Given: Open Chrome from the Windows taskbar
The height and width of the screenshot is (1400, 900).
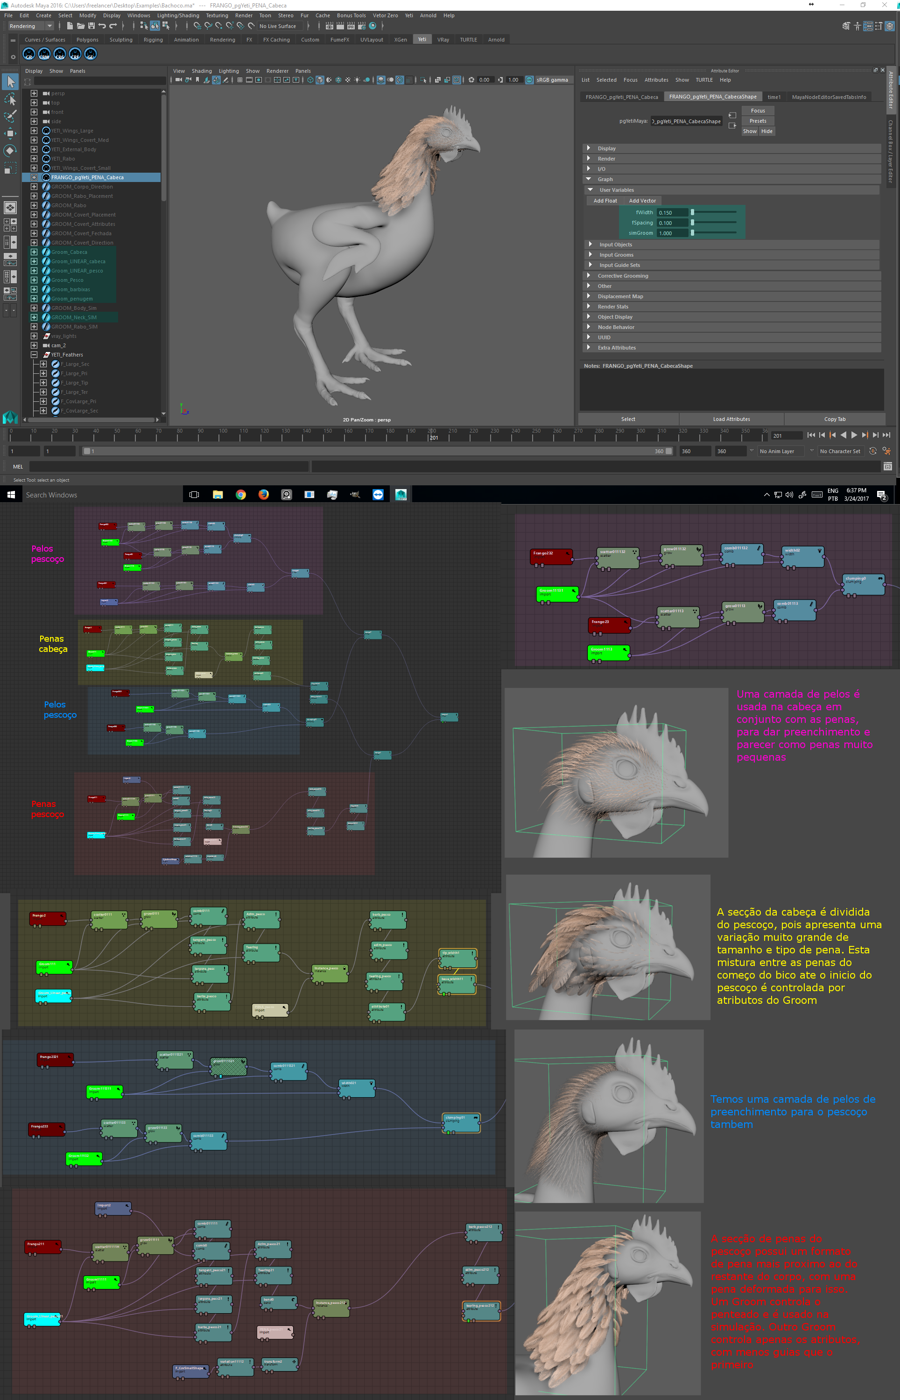Looking at the screenshot, I should [x=240, y=495].
